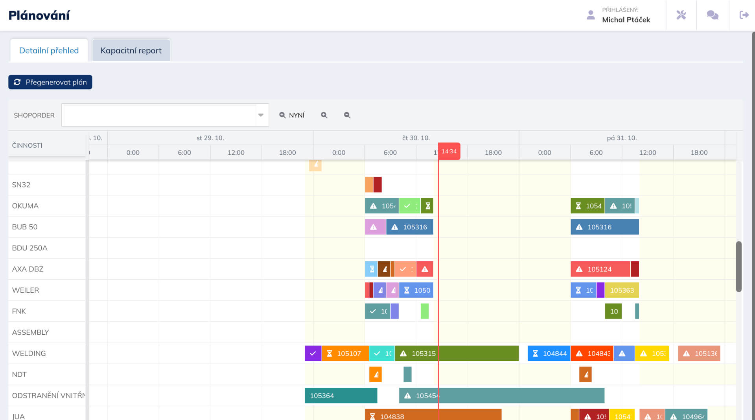
Task: Click the orange checkmark bar in AXA DBZ row
Action: pos(405,269)
